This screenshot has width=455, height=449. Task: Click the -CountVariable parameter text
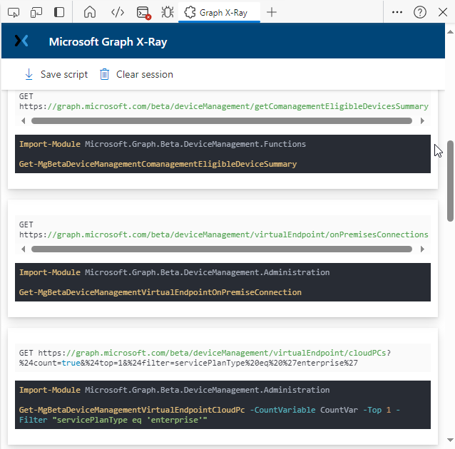tap(282, 410)
